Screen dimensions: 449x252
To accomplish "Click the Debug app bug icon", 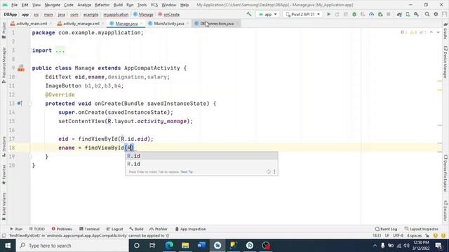I will tap(354, 14).
